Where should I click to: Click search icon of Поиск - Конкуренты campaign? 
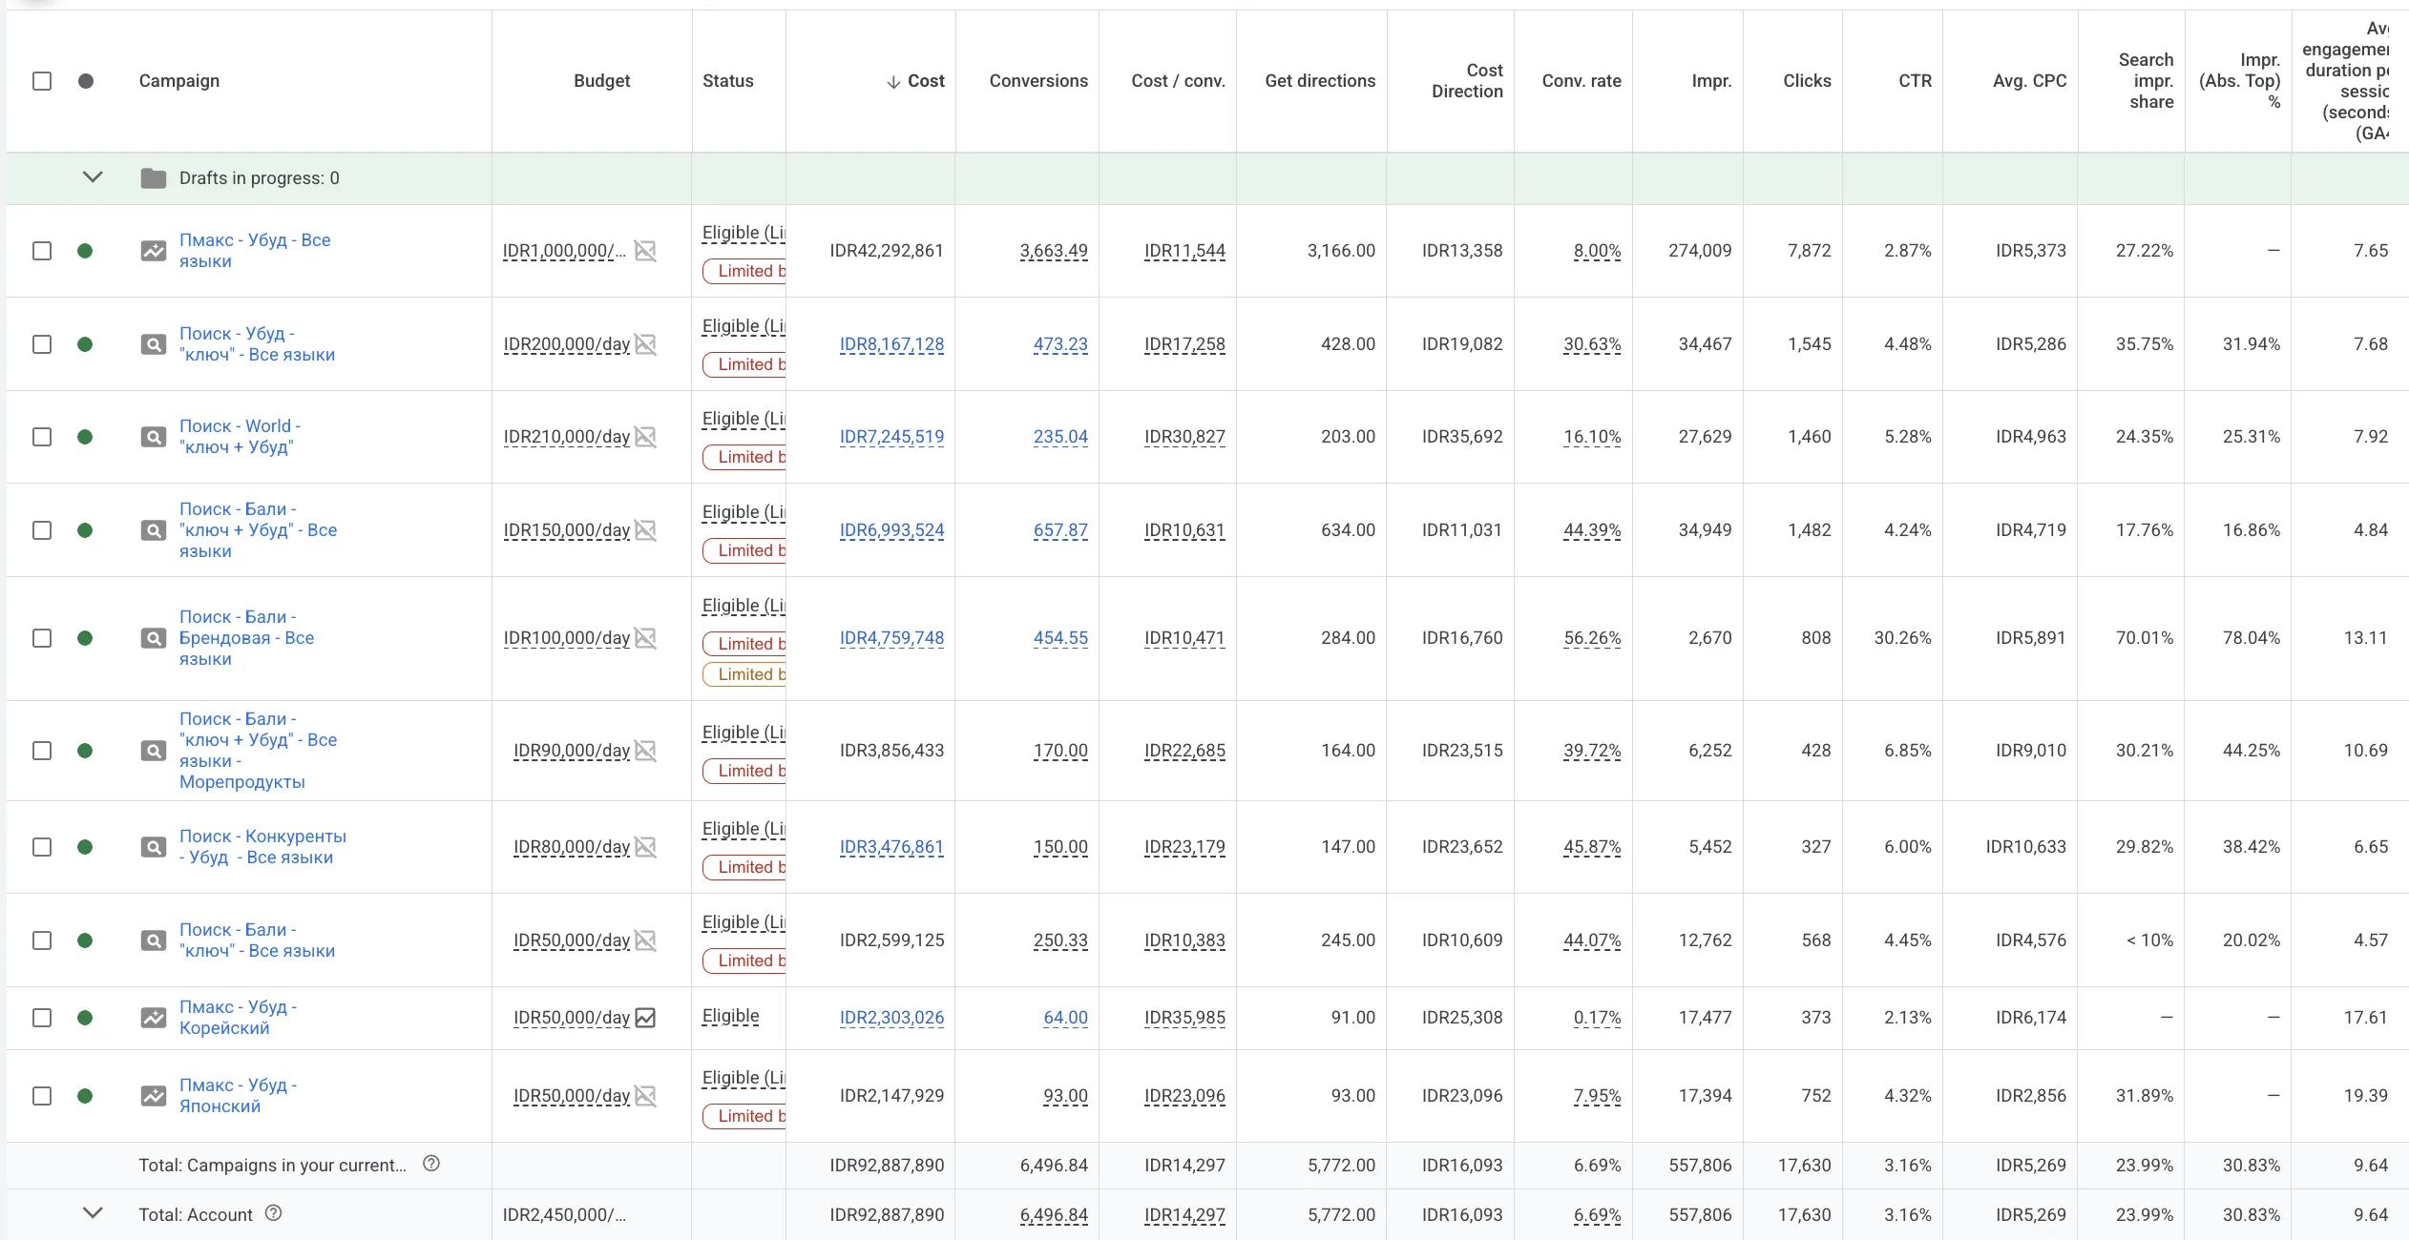pos(154,847)
